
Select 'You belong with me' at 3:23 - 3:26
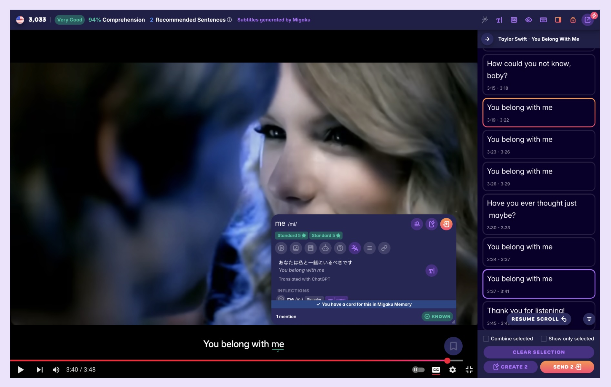538,144
